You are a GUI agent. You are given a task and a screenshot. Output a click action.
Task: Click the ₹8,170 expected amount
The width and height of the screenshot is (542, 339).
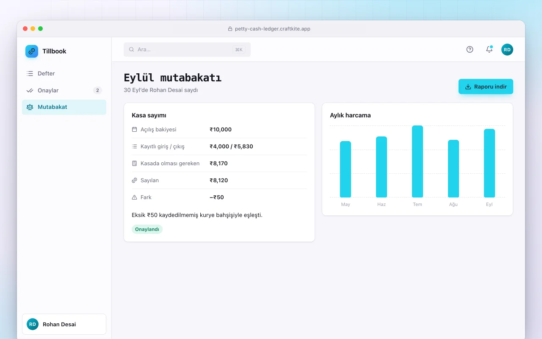coord(219,163)
